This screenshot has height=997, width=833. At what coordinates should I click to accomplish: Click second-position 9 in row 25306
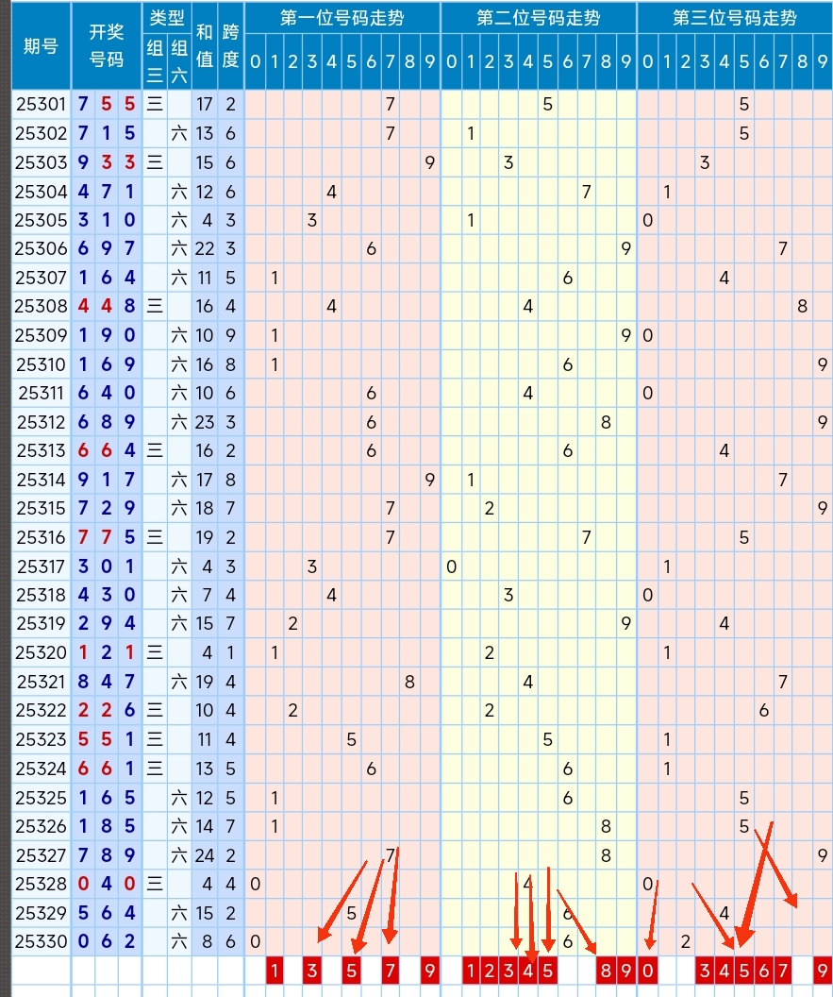(x=626, y=248)
